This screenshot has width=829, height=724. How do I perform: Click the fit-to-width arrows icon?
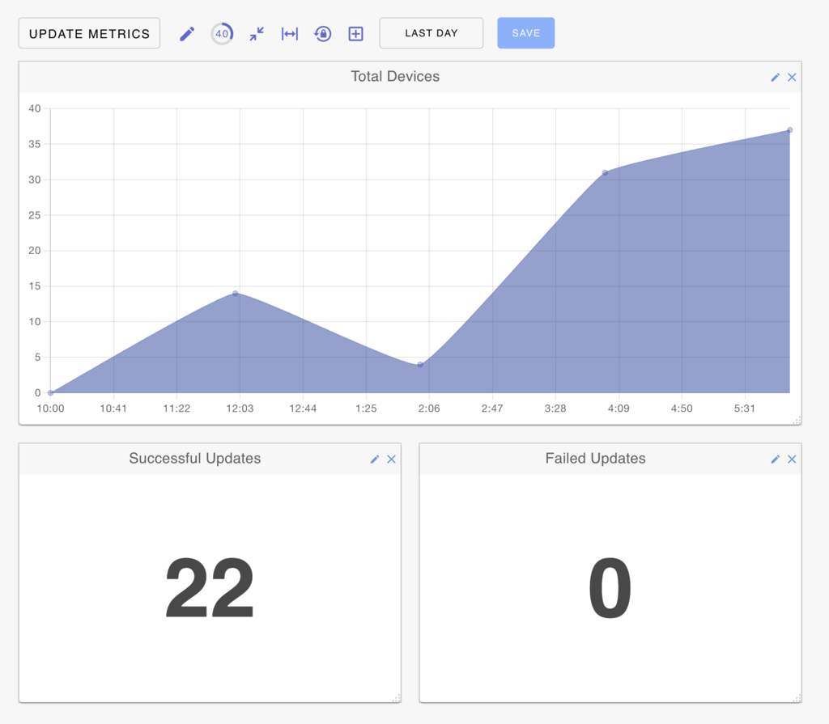pos(290,34)
